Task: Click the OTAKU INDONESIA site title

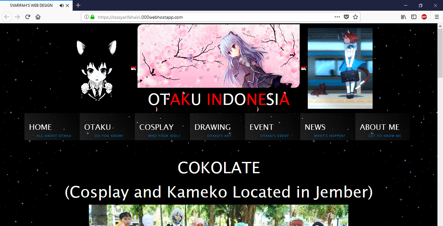Action: tap(219, 100)
